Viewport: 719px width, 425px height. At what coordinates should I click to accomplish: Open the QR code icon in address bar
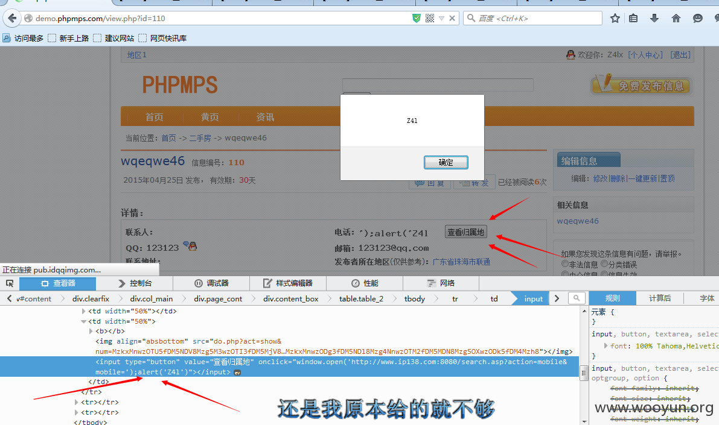coord(430,18)
